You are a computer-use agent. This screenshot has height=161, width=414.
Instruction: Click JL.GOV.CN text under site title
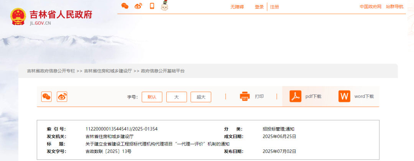40,23
